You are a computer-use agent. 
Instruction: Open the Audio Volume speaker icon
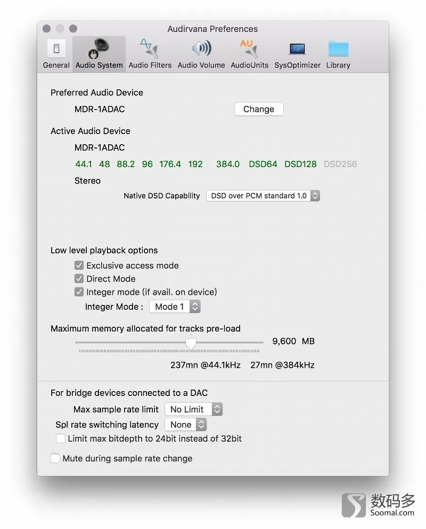pos(201,48)
